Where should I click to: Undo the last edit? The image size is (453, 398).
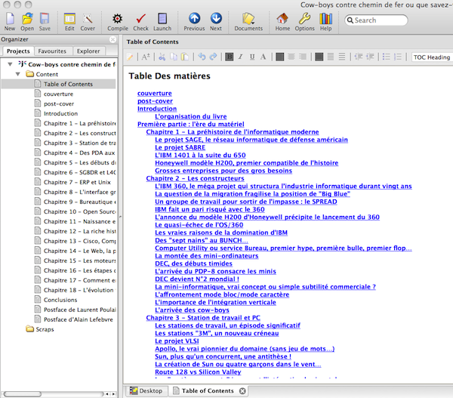point(202,57)
